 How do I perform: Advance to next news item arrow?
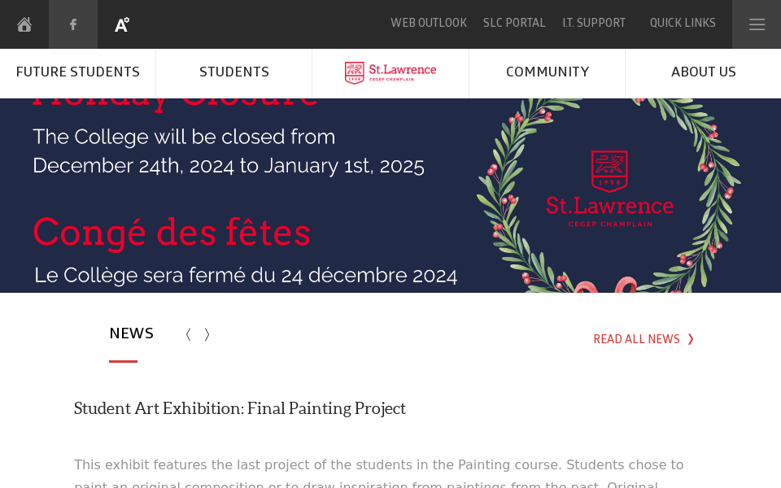tap(207, 334)
